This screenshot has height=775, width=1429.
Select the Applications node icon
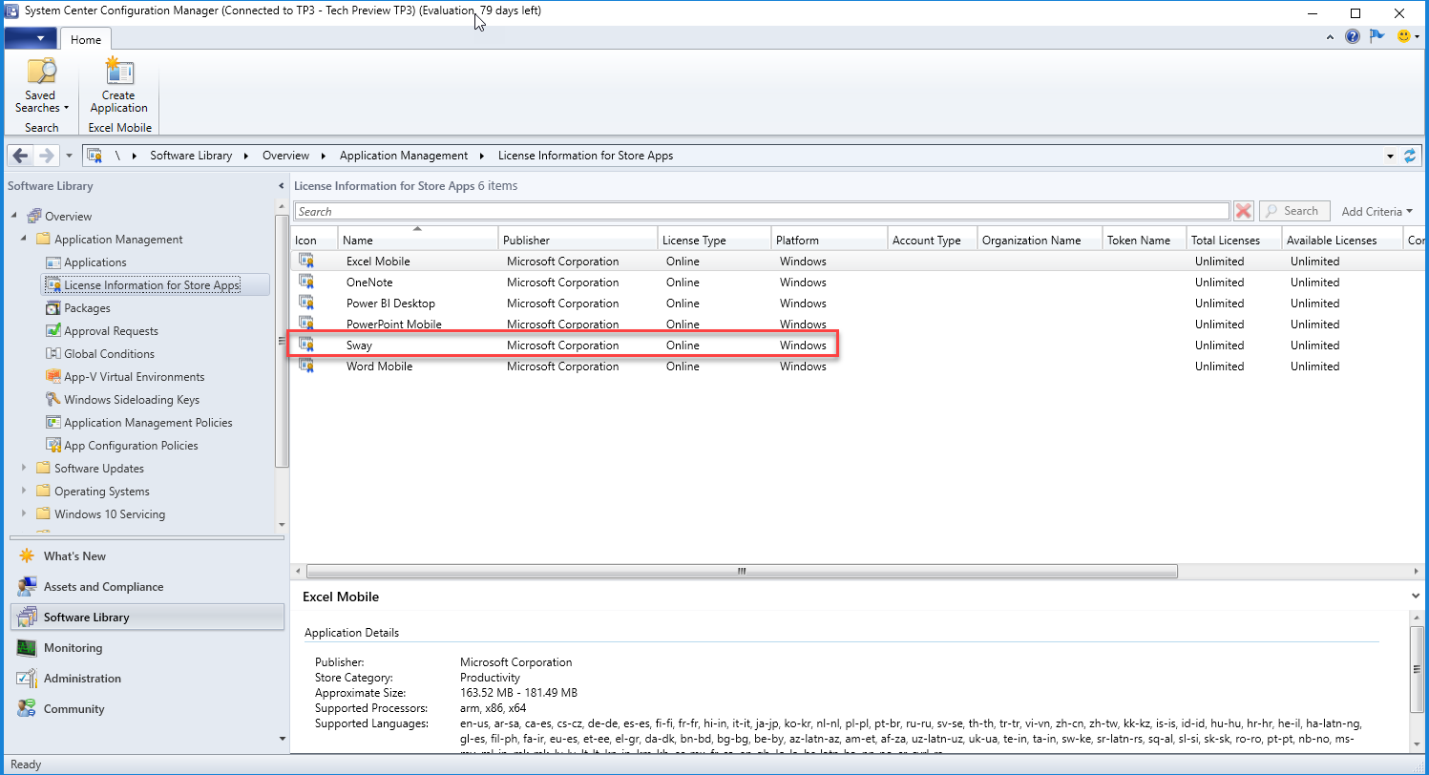point(53,262)
